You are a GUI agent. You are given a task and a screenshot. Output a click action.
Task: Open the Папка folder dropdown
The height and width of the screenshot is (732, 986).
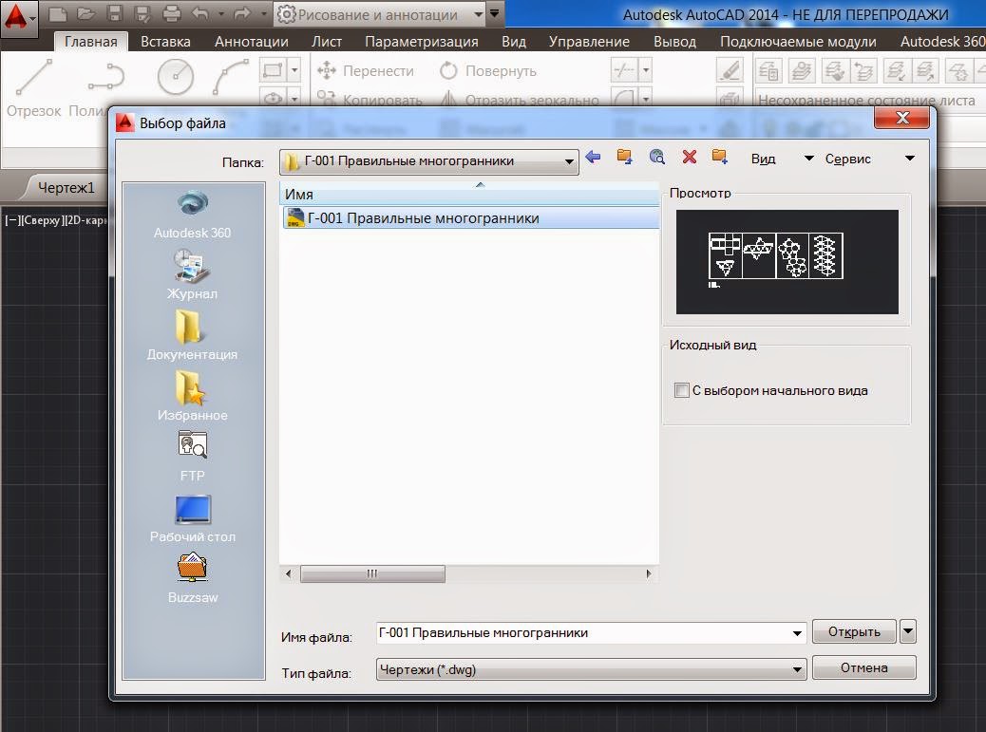tap(568, 161)
